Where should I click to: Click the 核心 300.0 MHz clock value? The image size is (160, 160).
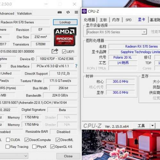pos(120,82)
